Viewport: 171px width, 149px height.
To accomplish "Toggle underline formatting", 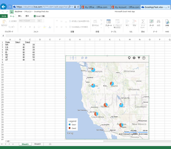I will [30, 27].
